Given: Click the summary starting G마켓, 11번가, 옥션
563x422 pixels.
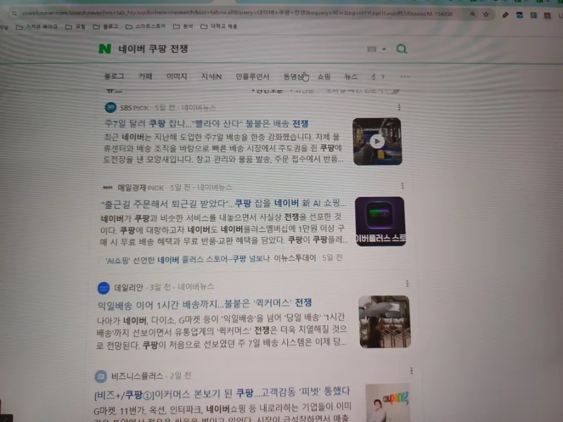Looking at the screenshot, I should click(223, 413).
